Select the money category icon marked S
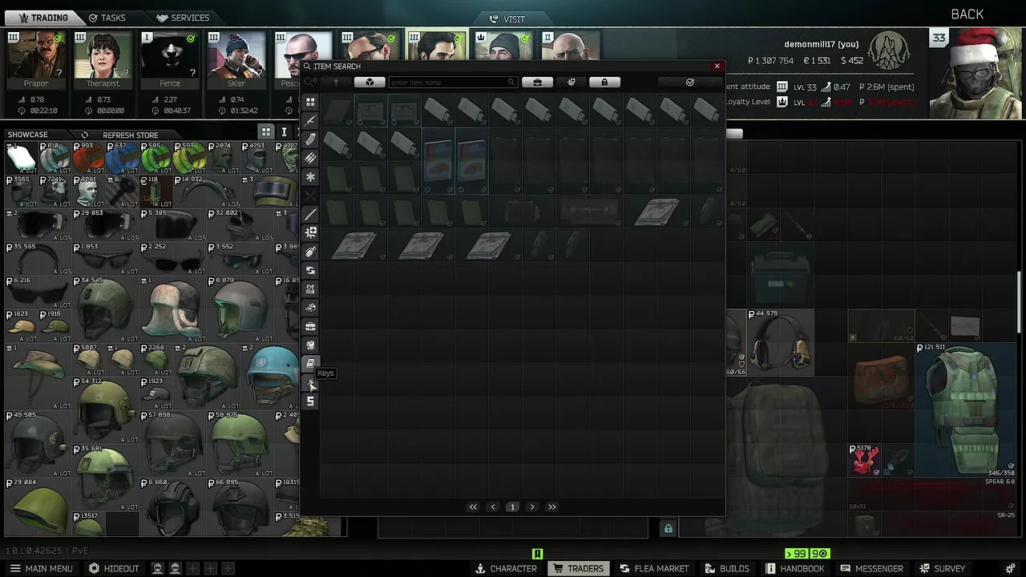The width and height of the screenshot is (1026, 577). coord(310,401)
